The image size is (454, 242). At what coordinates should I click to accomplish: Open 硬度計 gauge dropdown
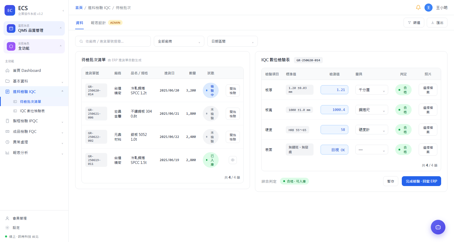click(372, 130)
